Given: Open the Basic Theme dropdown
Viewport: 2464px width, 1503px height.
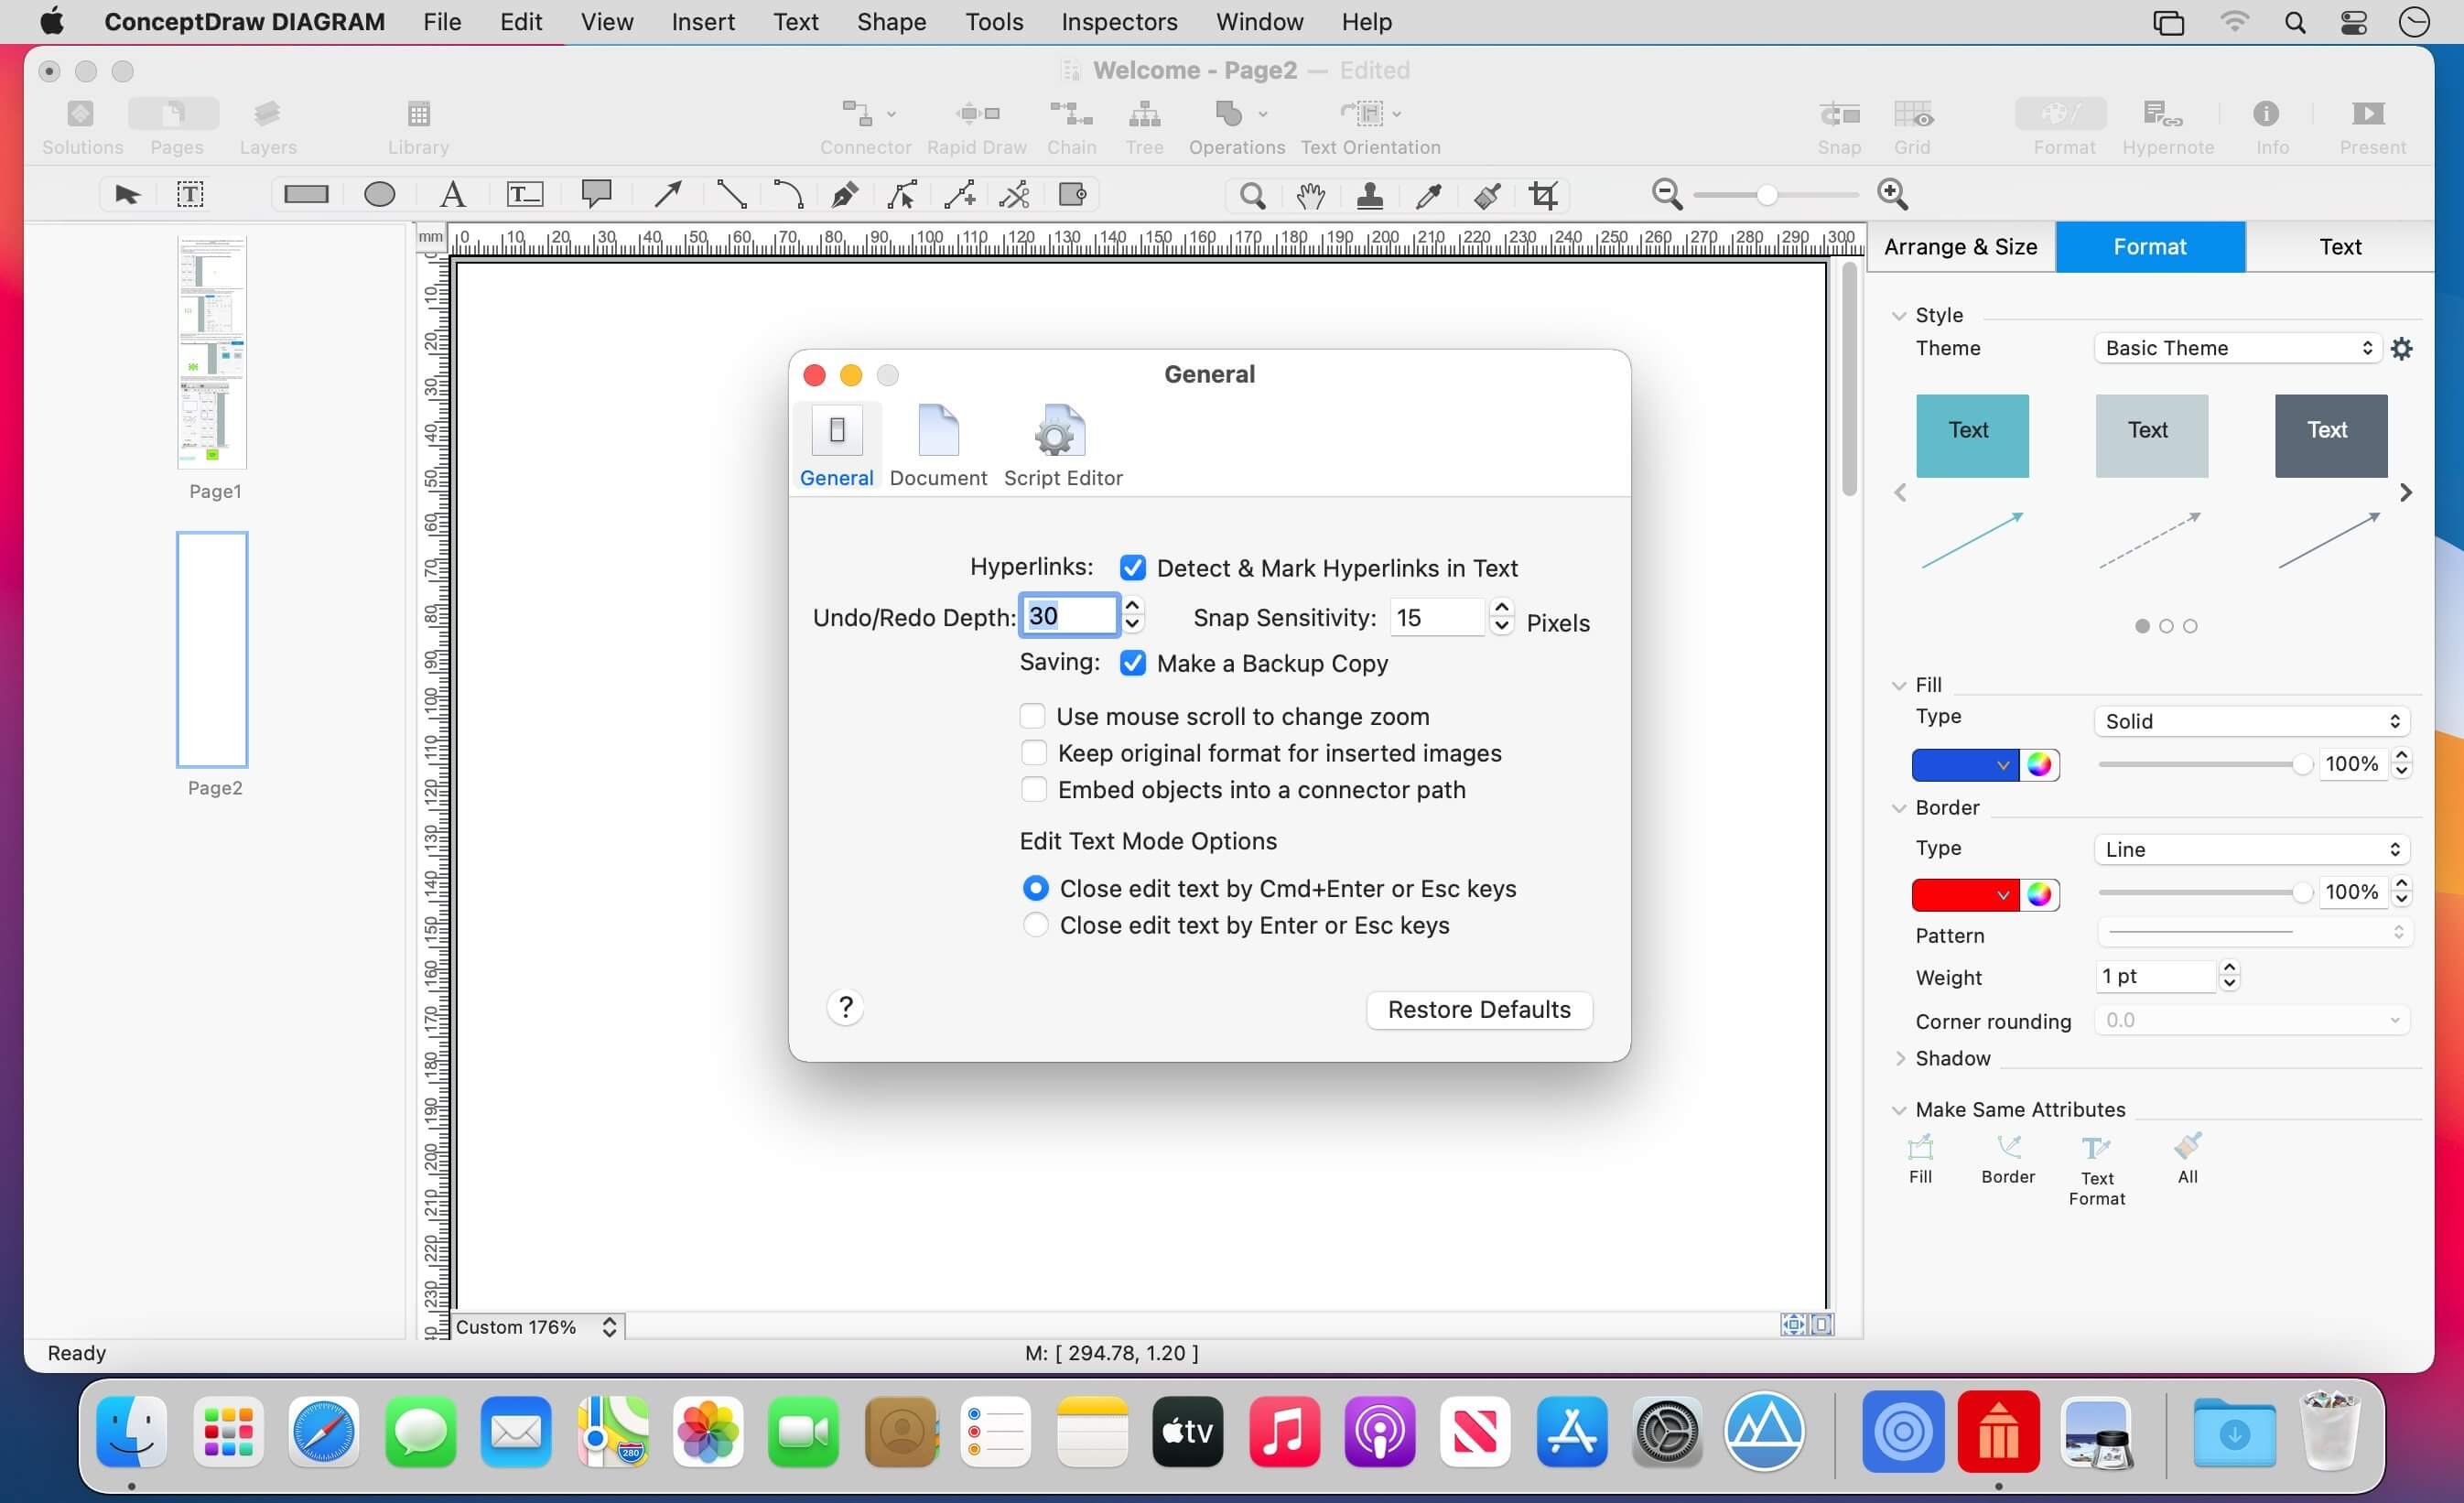Looking at the screenshot, I should tap(2237, 348).
